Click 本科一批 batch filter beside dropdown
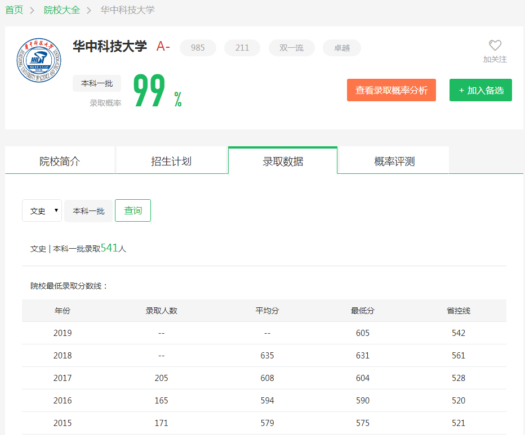The image size is (525, 435). pyautogui.click(x=89, y=211)
